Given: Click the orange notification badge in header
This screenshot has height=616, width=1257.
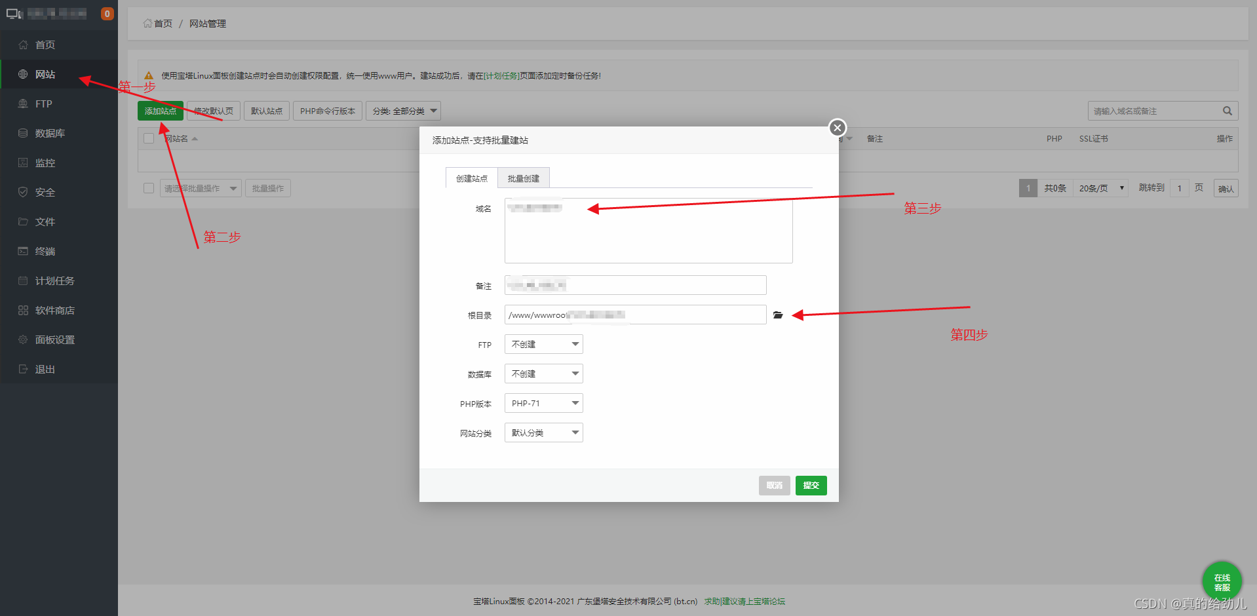Looking at the screenshot, I should coord(107,13).
